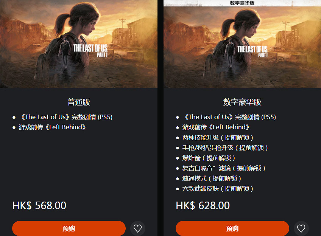321x236 pixels.
Task: Click the 两种技能升级 feature line
Action: [x=218, y=138]
